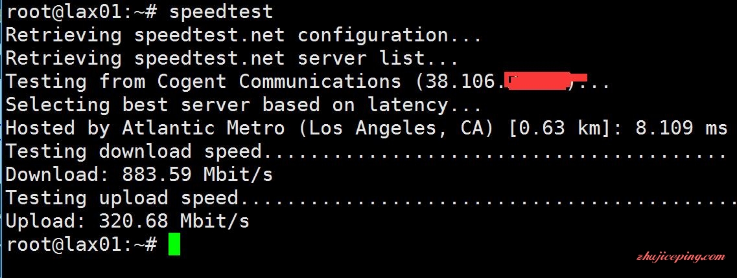The image size is (737, 278).
Task: Click the Download 883.59 Mbit/s result
Action: click(x=139, y=175)
